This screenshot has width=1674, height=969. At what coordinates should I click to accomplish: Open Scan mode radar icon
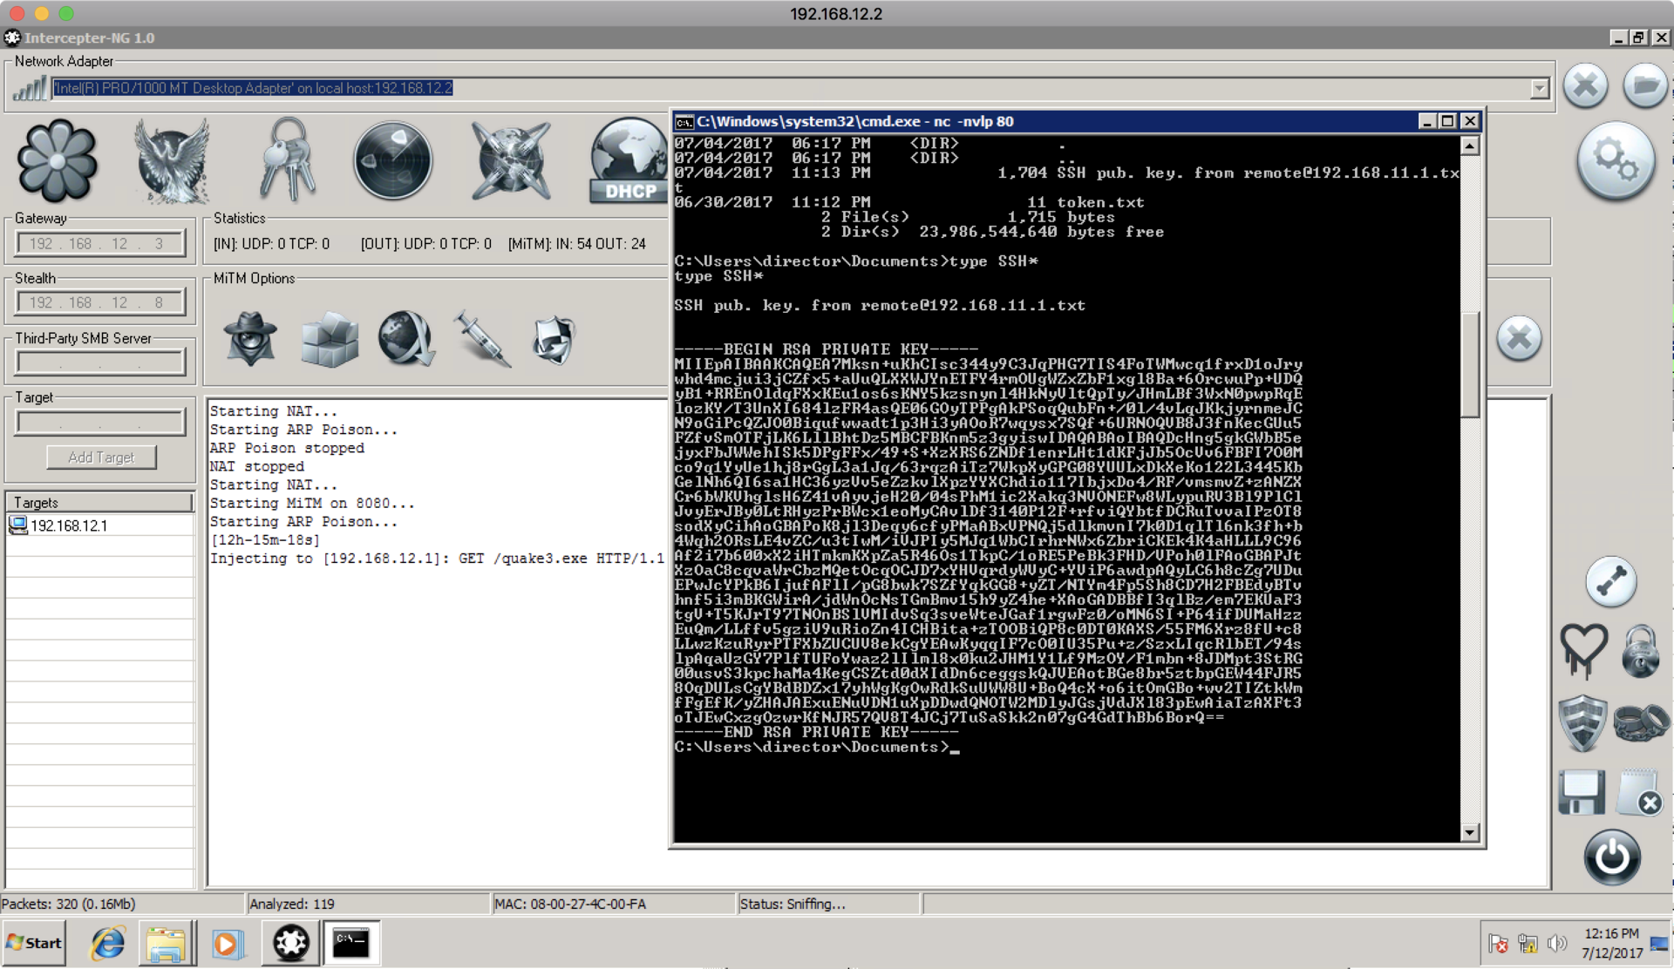393,162
